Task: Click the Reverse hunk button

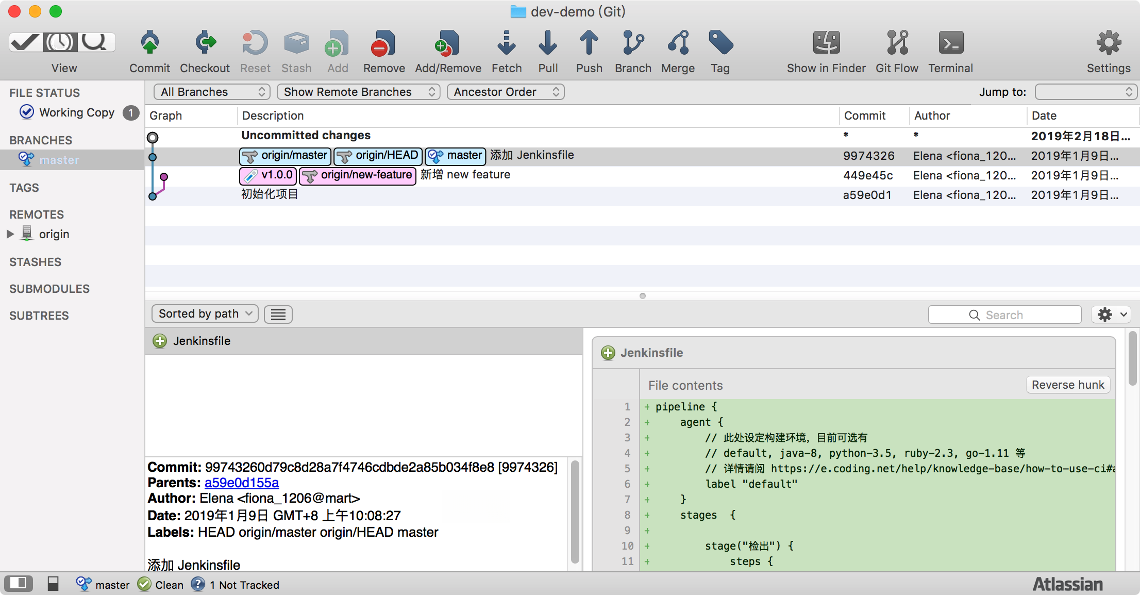Action: coord(1068,385)
